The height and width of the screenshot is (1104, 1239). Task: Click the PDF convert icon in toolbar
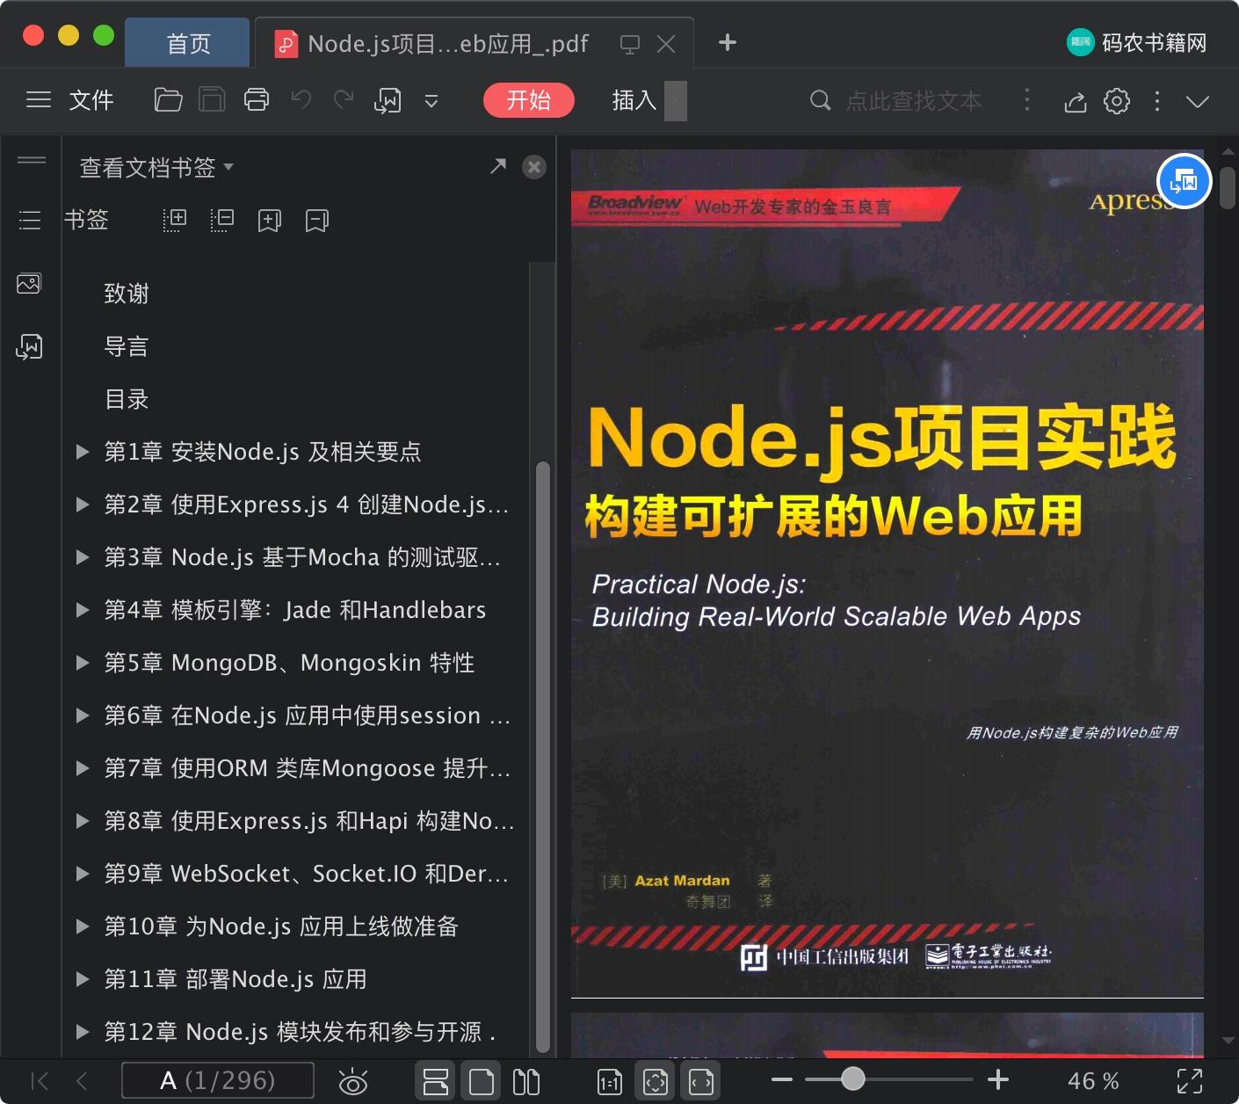[x=388, y=101]
